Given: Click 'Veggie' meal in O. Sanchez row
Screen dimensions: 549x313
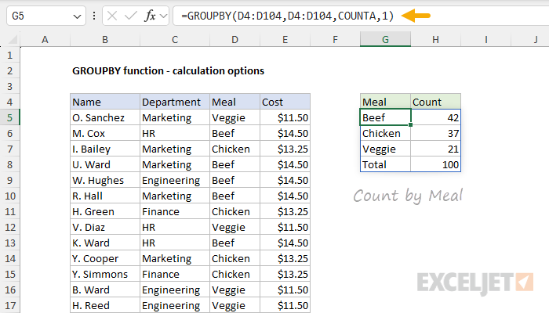Looking at the screenshot, I should tap(235, 117).
